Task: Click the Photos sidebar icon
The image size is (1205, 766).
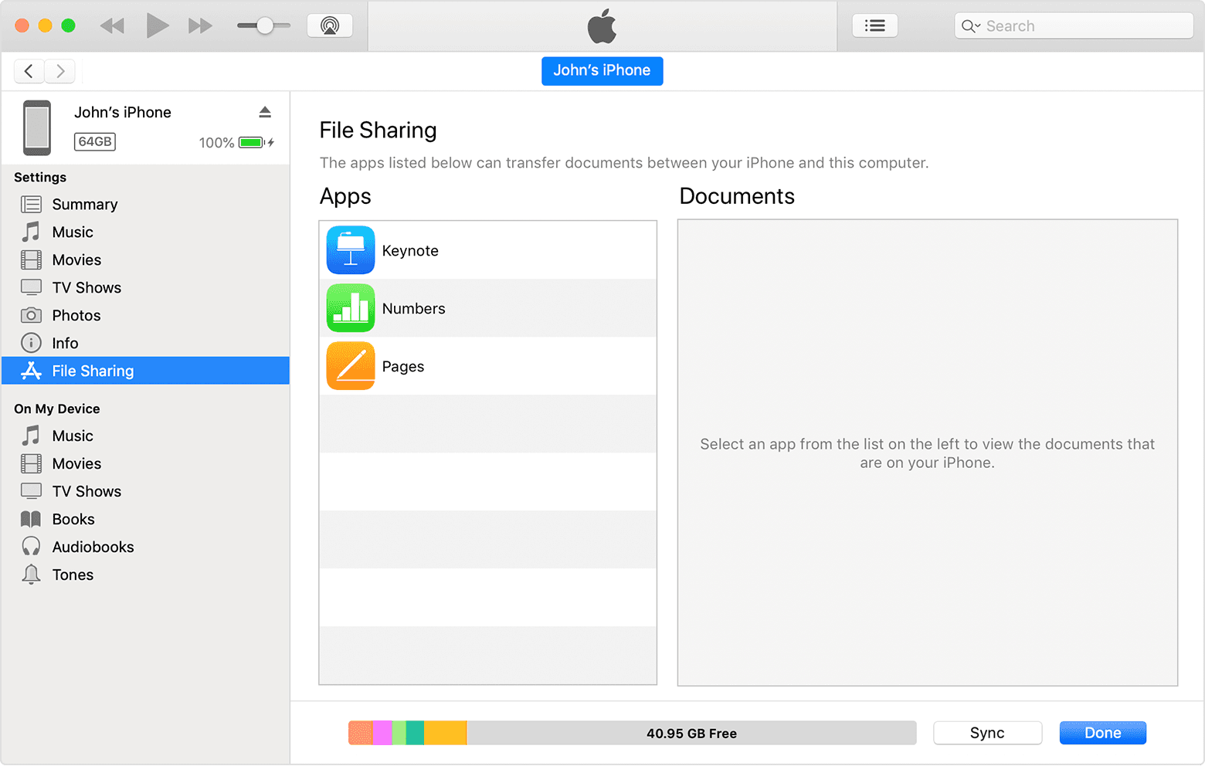Action: click(31, 315)
